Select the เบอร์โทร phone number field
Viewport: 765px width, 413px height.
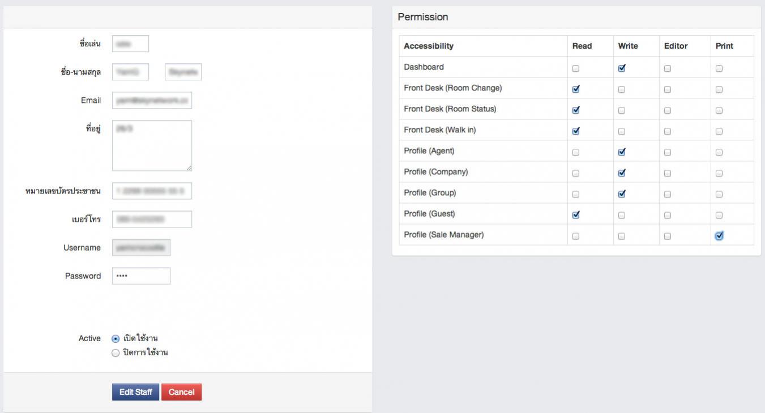(x=152, y=219)
